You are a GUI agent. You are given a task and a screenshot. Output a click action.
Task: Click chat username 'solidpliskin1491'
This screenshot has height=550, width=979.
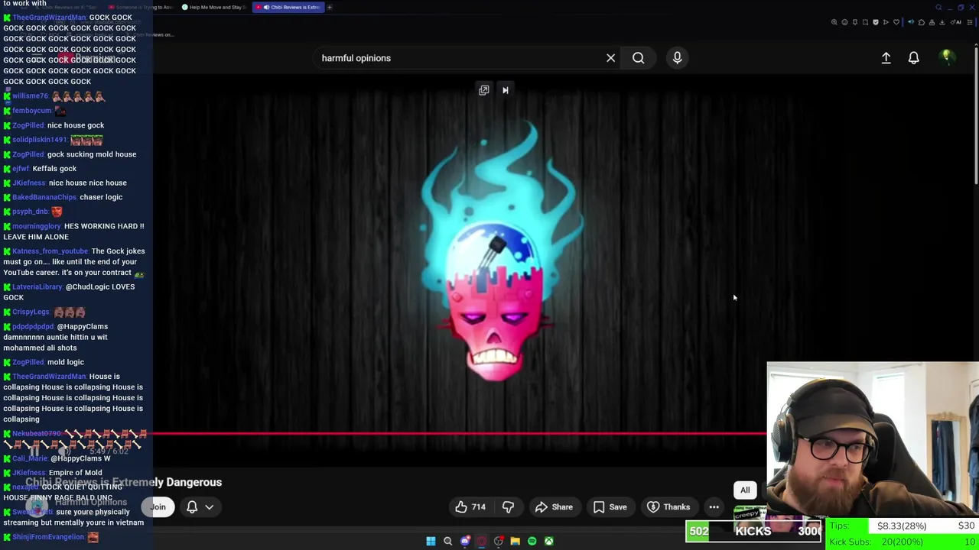[40, 140]
